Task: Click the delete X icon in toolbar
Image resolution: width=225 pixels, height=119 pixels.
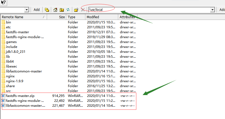Action: pos(83,10)
